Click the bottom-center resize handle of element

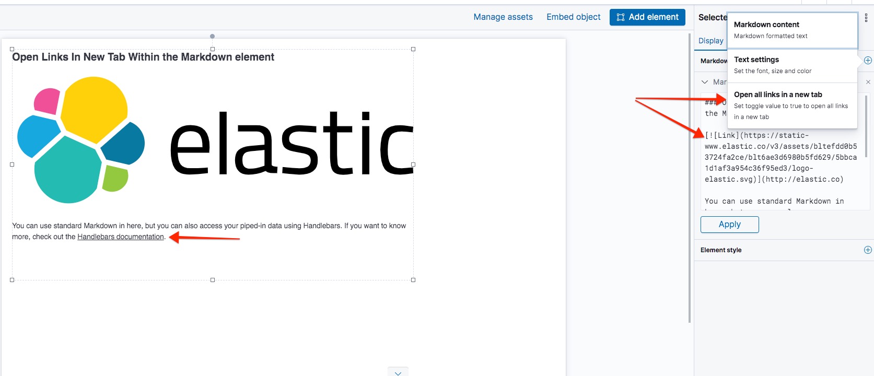pos(213,280)
